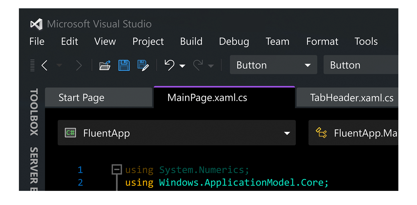Click the Redo icon
Image resolution: width=417 pixels, height=205 pixels.
(198, 65)
